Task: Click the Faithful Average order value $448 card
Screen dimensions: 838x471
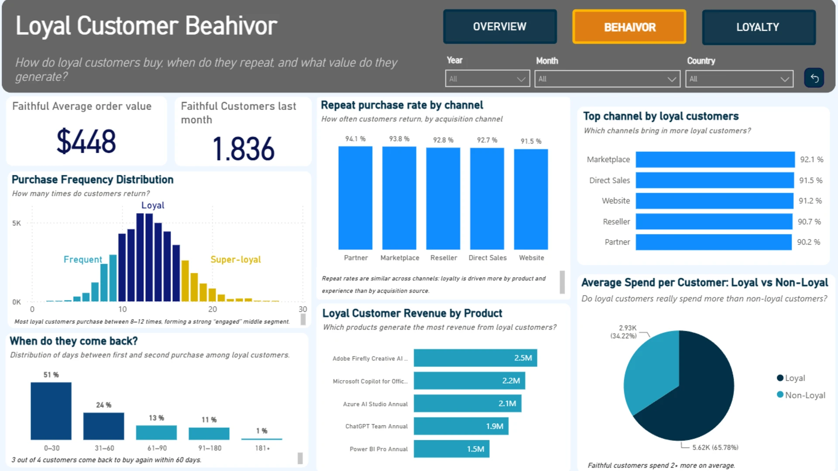Action: (x=86, y=131)
